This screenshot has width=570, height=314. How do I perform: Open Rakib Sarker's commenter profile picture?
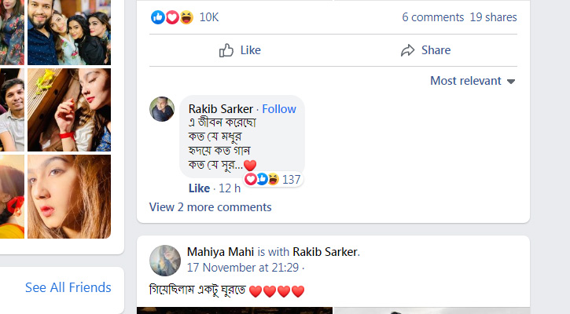tap(162, 109)
